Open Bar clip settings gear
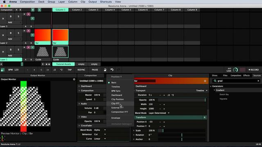 tap(205, 81)
